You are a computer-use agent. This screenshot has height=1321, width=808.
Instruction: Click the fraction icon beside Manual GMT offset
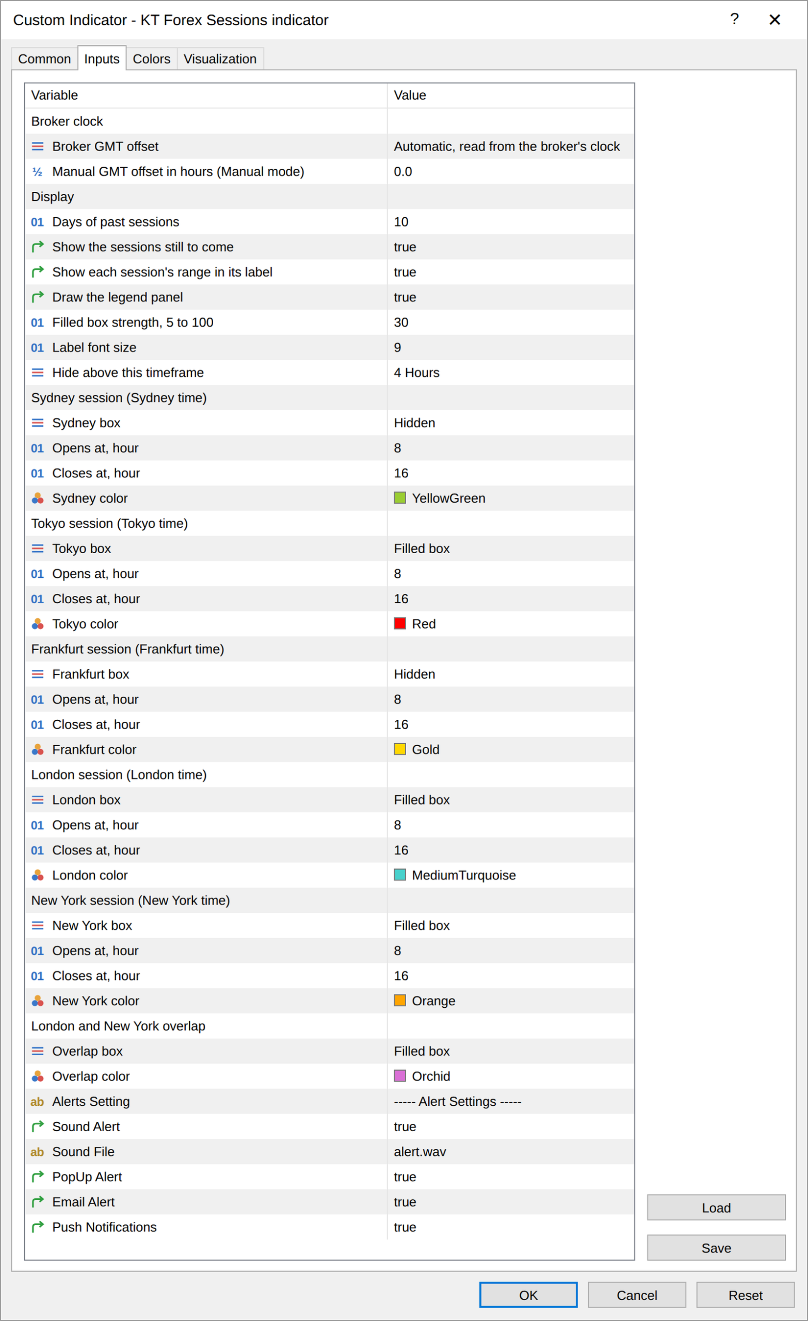pyautogui.click(x=38, y=171)
